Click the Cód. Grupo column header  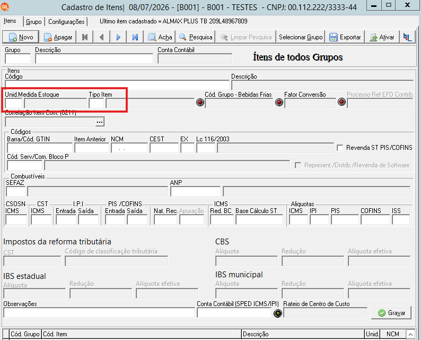[25, 334]
